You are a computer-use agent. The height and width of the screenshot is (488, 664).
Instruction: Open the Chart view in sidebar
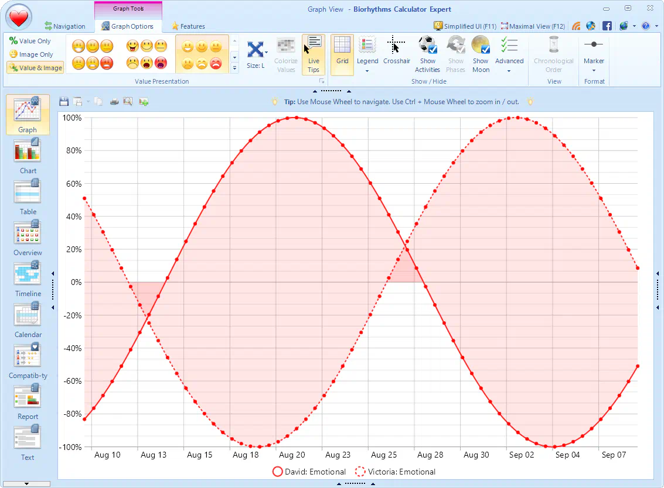[28, 156]
